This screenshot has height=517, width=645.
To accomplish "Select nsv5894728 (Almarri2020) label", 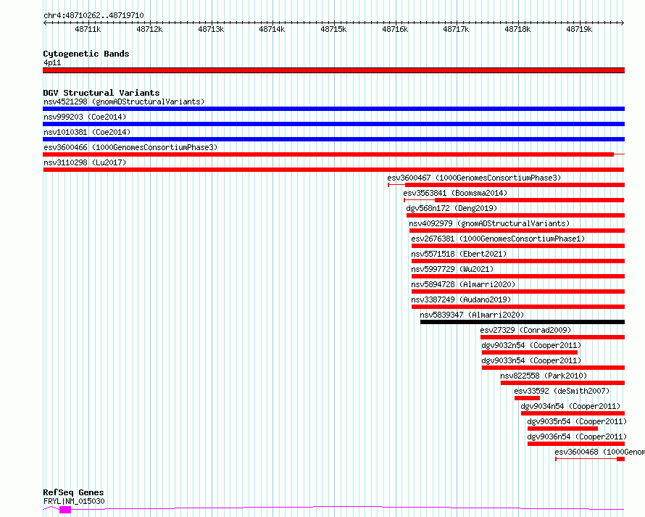I will (463, 284).
